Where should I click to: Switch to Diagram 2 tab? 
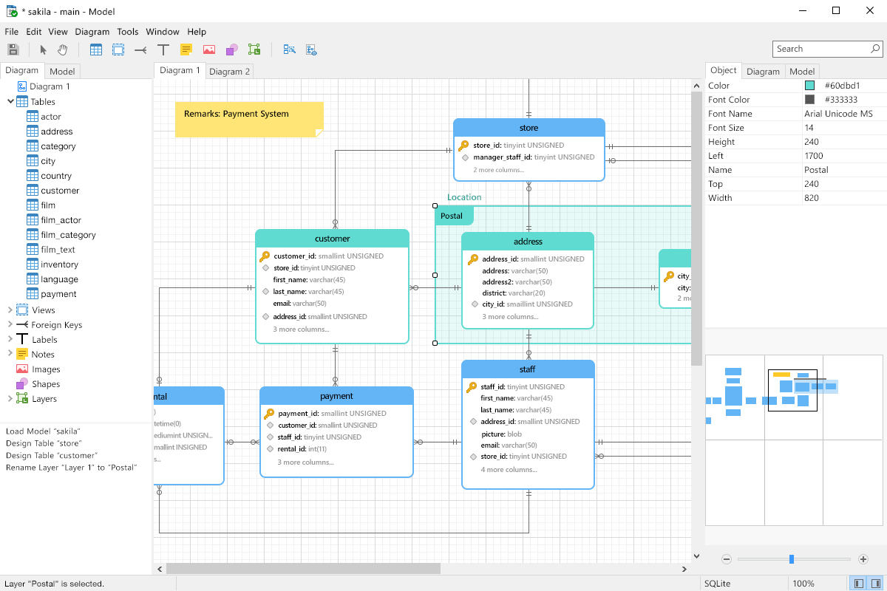pos(229,71)
